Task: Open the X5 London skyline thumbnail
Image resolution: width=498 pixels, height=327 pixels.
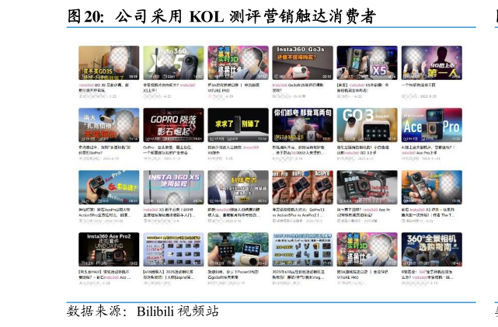Action: pyautogui.click(x=432, y=187)
